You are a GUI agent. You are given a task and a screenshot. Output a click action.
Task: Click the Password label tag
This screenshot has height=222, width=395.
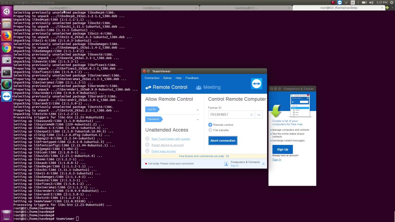click(154, 119)
